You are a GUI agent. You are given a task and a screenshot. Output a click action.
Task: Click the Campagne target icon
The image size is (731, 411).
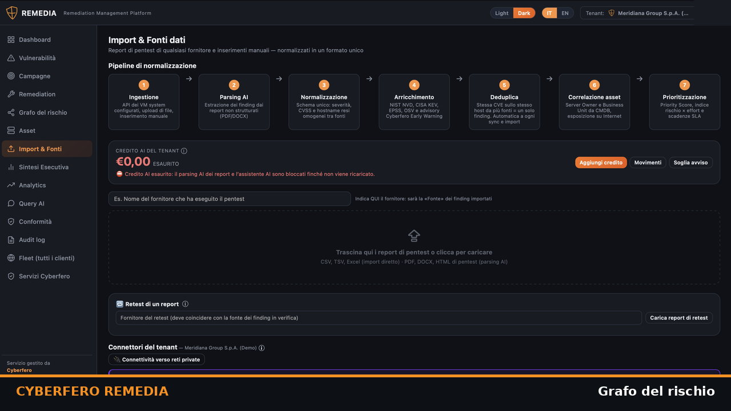click(11, 76)
